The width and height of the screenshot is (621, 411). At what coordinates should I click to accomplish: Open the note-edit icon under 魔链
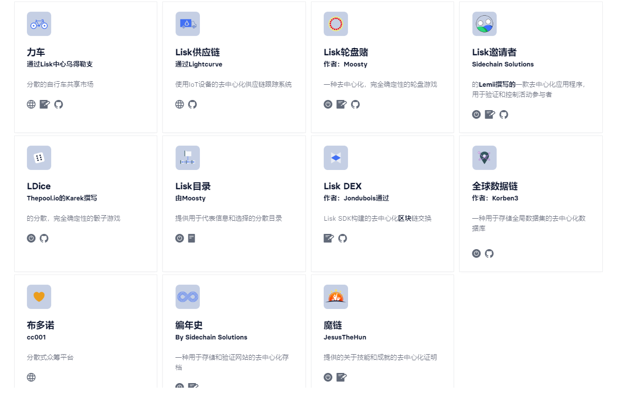341,378
